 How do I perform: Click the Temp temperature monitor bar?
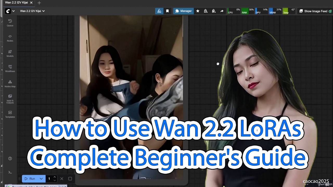289,11
